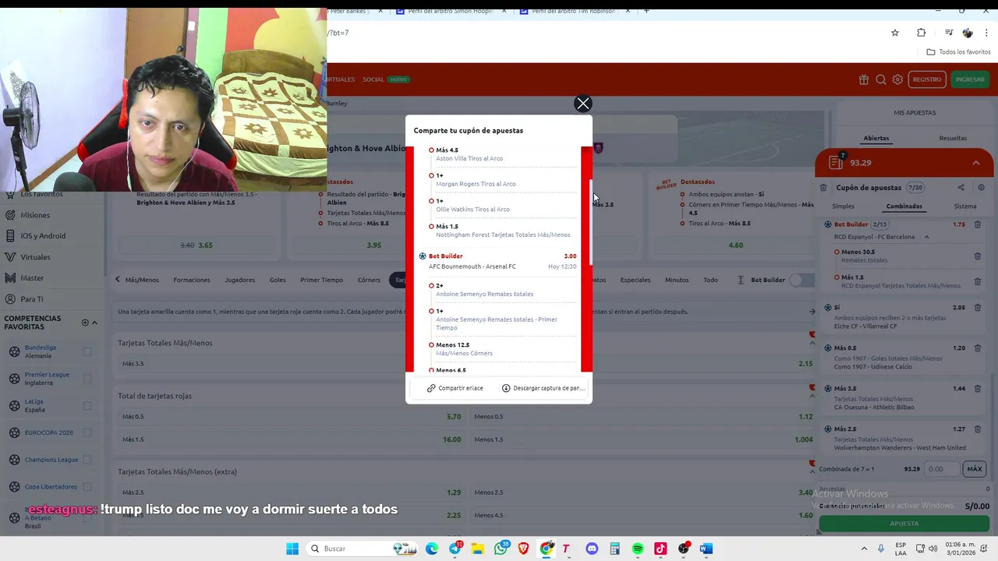Delete the Más 3.5 Osasuna-Athletic selection

point(977,389)
